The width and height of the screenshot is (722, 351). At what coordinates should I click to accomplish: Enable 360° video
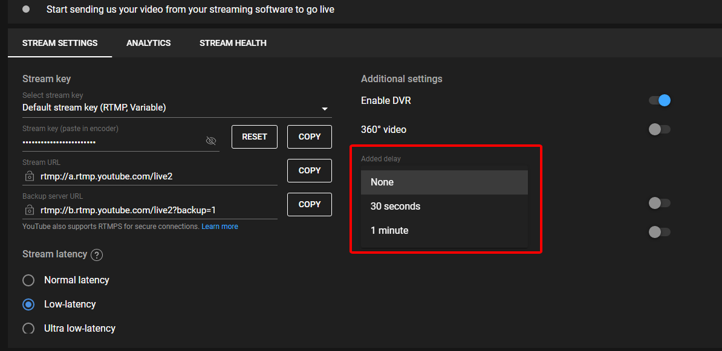(659, 129)
